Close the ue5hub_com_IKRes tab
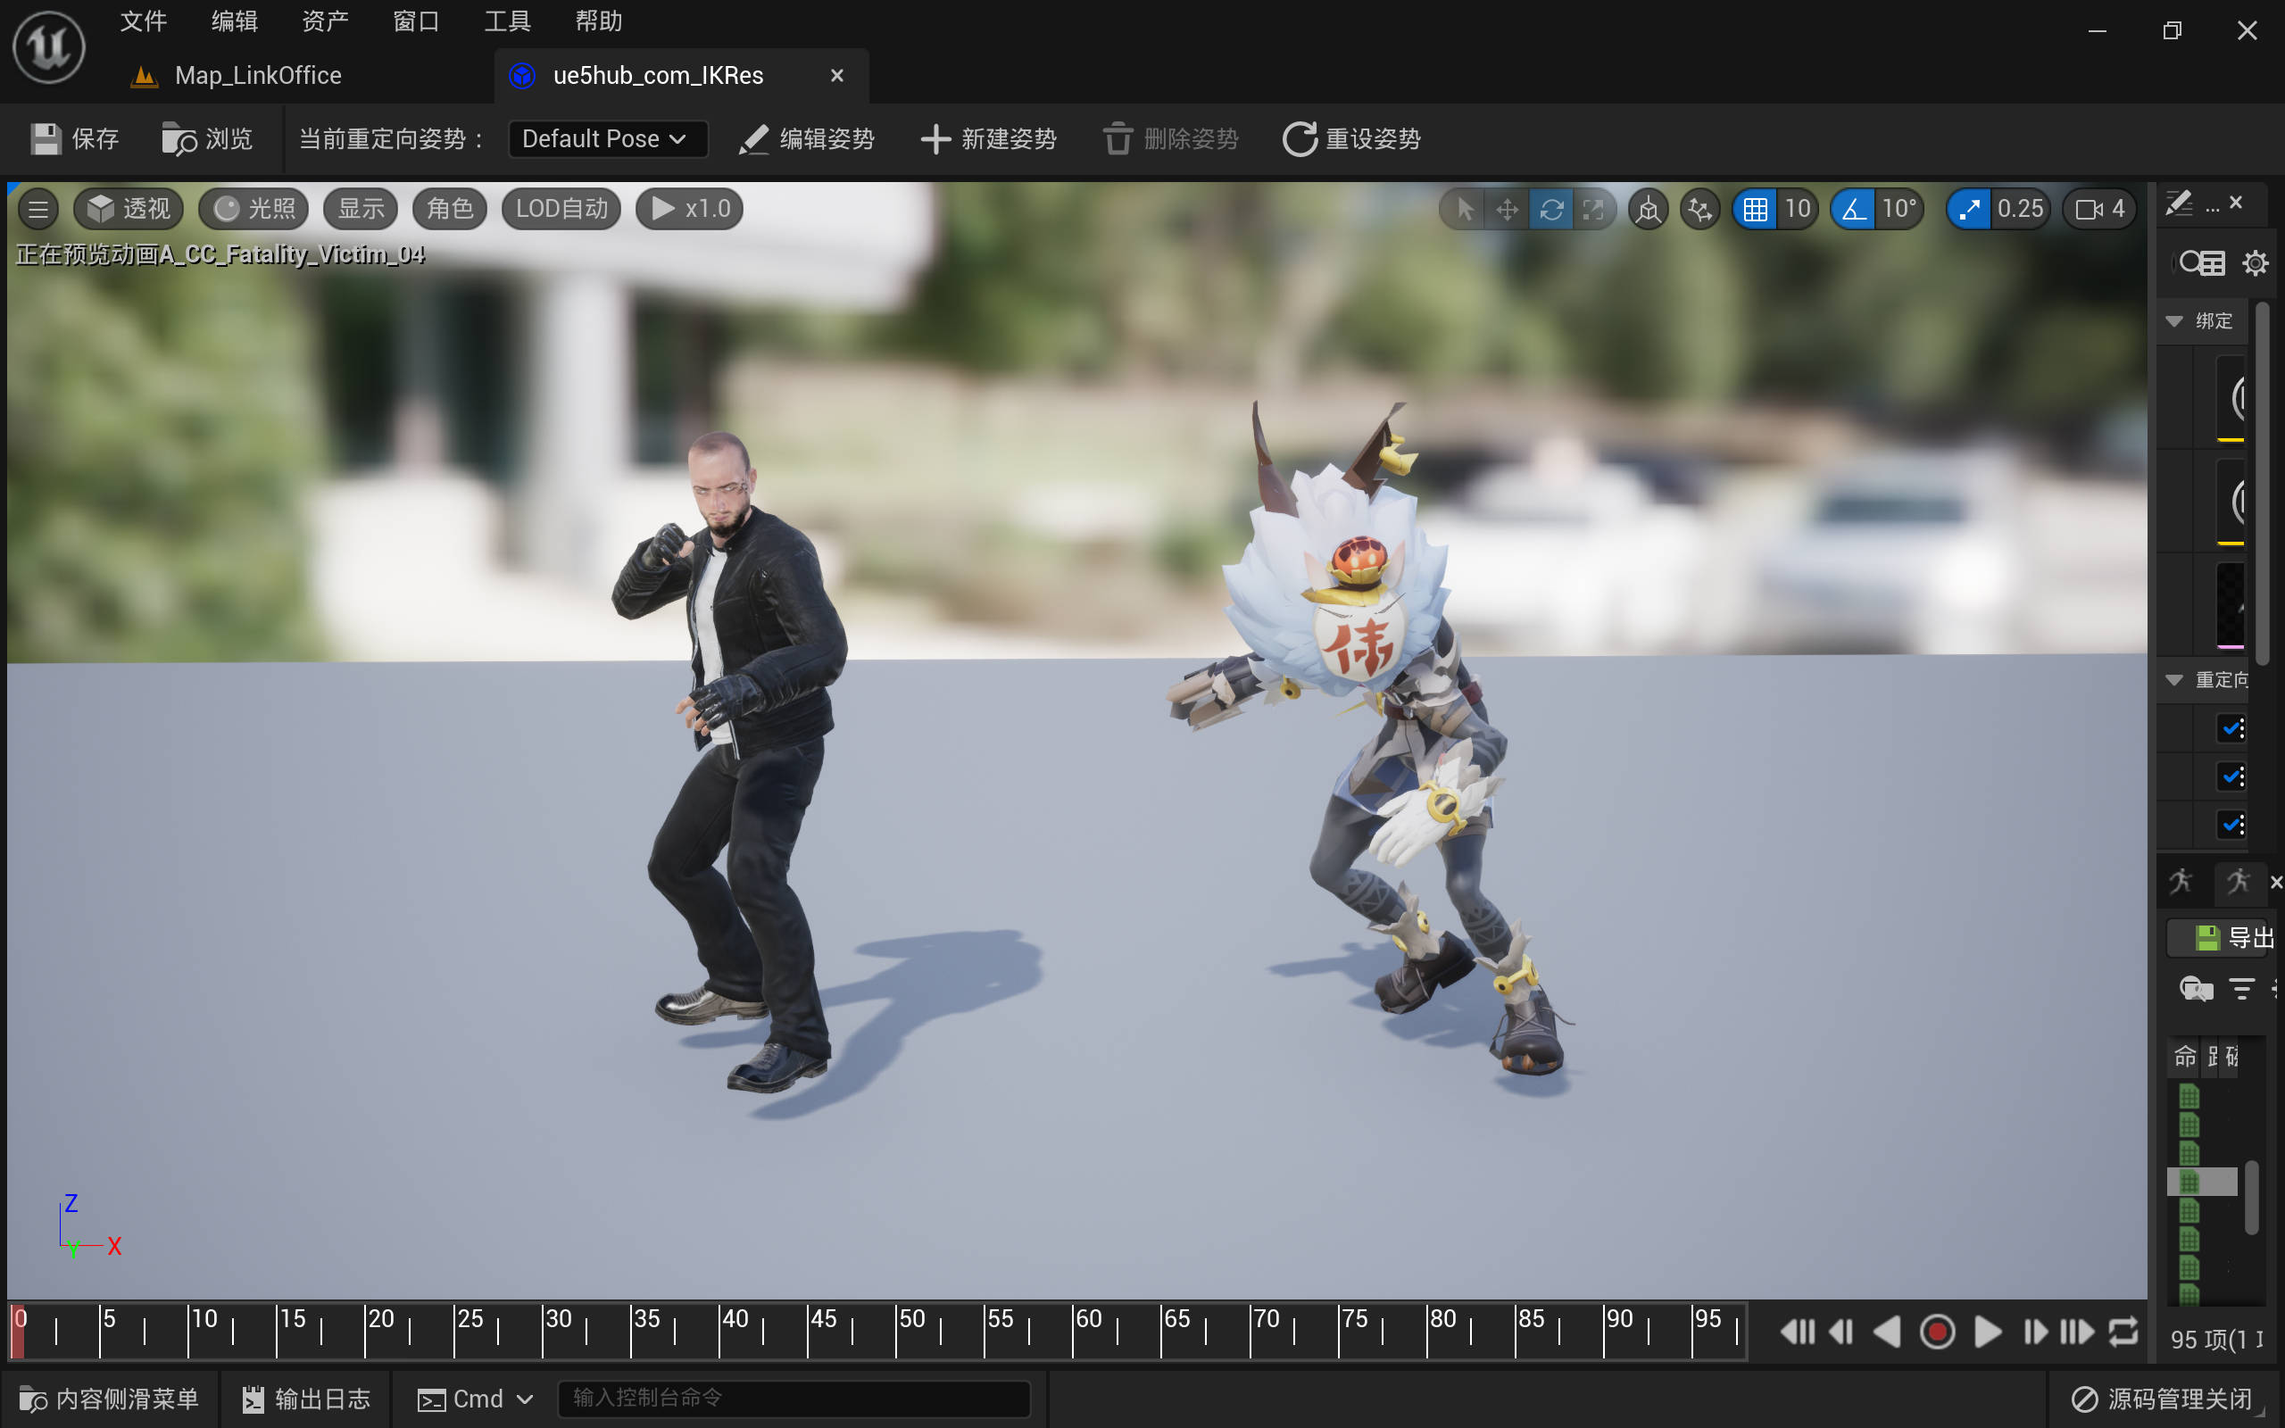This screenshot has width=2285, height=1428. coord(836,76)
